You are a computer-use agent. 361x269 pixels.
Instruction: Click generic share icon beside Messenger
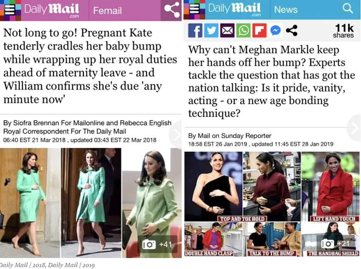click(291, 30)
